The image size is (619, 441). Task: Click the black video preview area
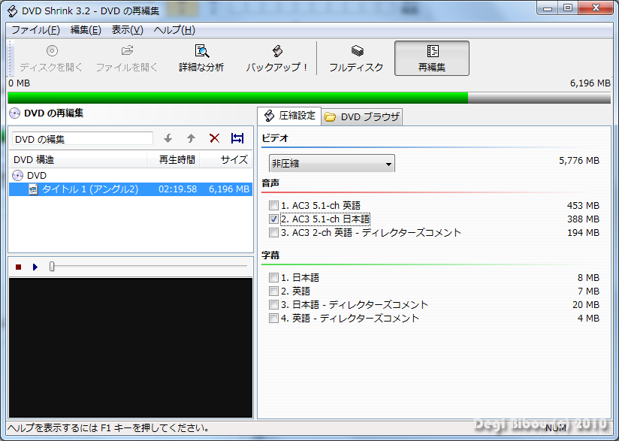coord(131,348)
